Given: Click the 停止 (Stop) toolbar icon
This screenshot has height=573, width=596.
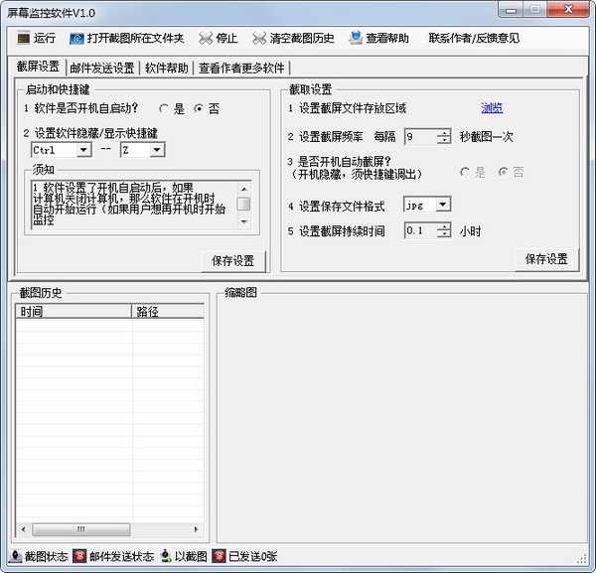Looking at the screenshot, I should point(205,39).
